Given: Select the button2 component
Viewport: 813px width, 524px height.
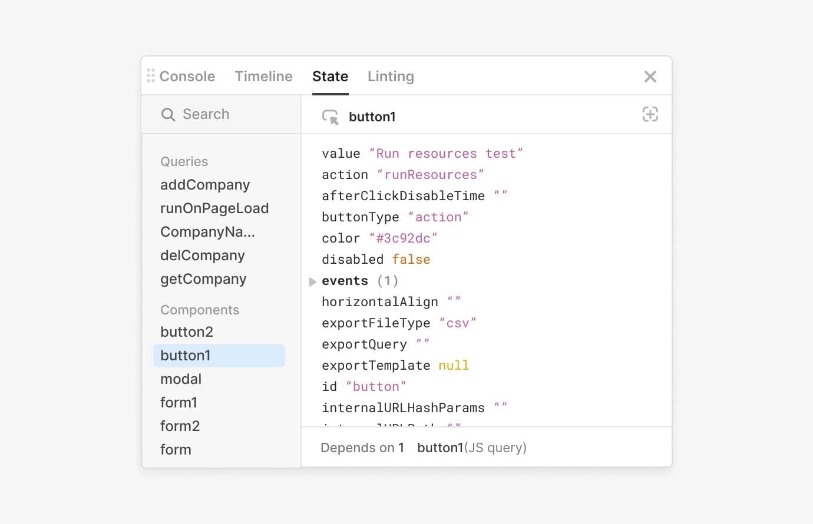Looking at the screenshot, I should pos(187,331).
